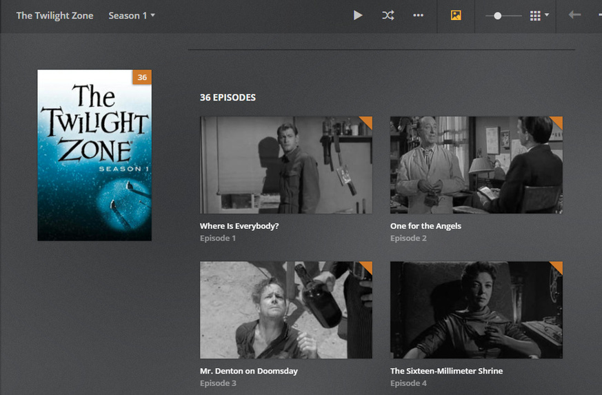The image size is (602, 395).
Task: Select the Twilight Zone Season 1 poster
Action: (x=94, y=155)
